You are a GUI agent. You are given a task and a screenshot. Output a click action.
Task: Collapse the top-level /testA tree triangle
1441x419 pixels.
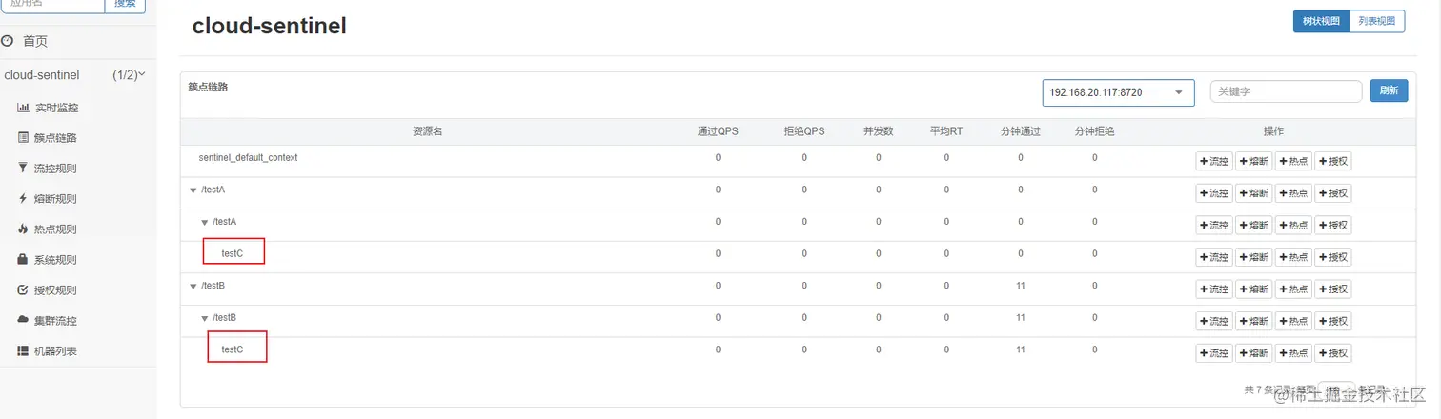[193, 190]
